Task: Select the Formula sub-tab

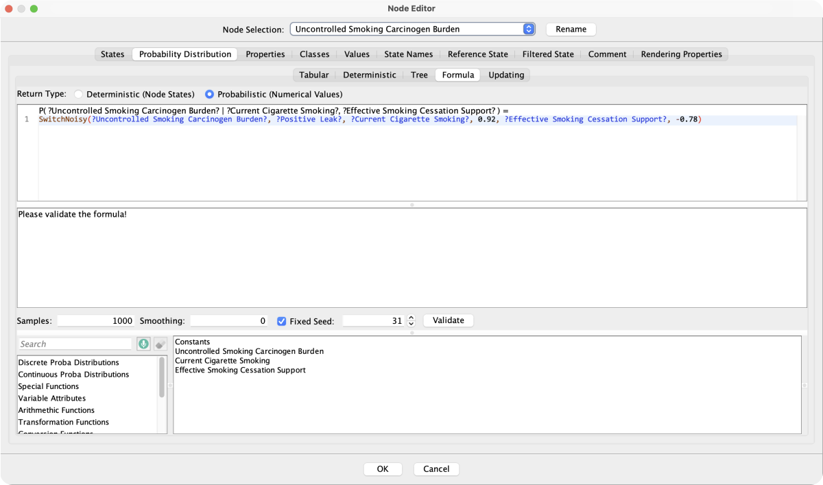Action: click(457, 75)
